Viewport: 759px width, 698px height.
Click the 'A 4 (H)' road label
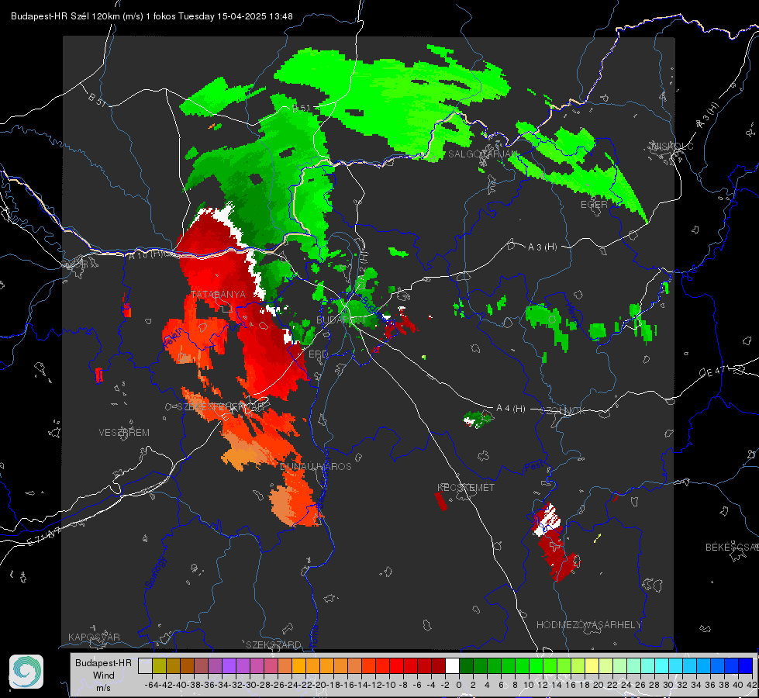pyautogui.click(x=511, y=409)
